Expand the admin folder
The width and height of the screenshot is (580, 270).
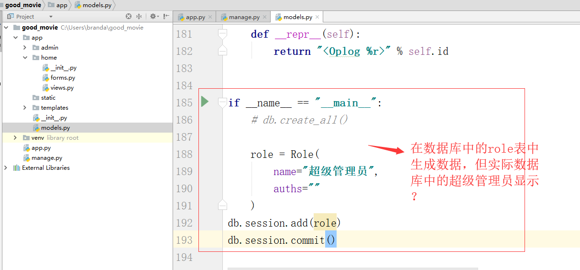[25, 48]
